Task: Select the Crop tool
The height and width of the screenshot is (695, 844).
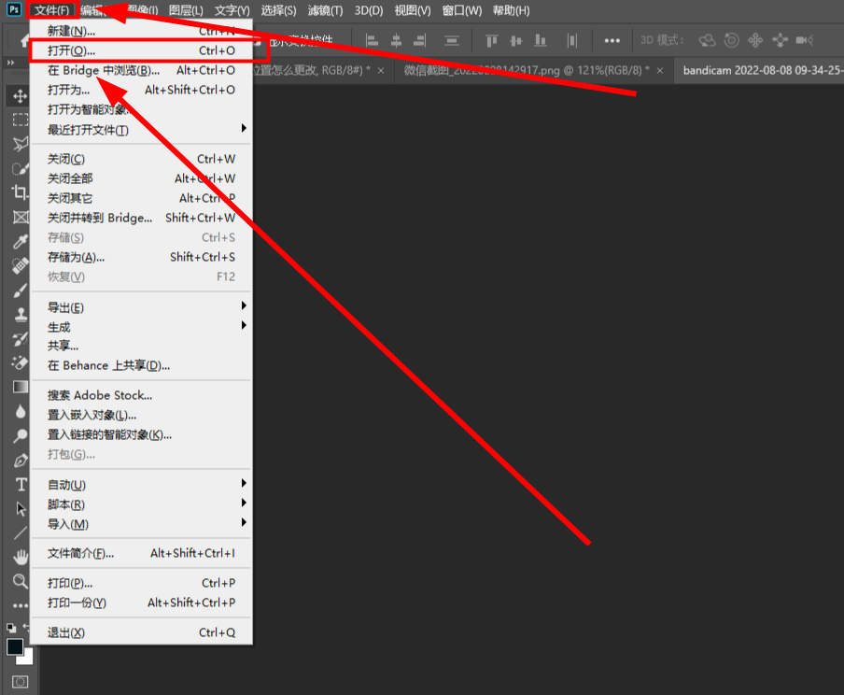Action: click(x=20, y=192)
